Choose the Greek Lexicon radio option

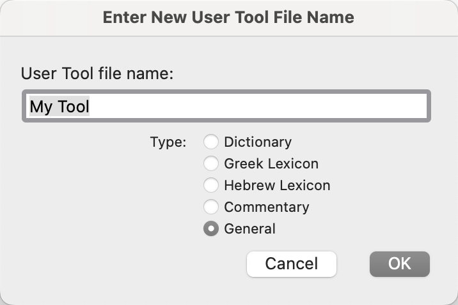click(x=211, y=163)
